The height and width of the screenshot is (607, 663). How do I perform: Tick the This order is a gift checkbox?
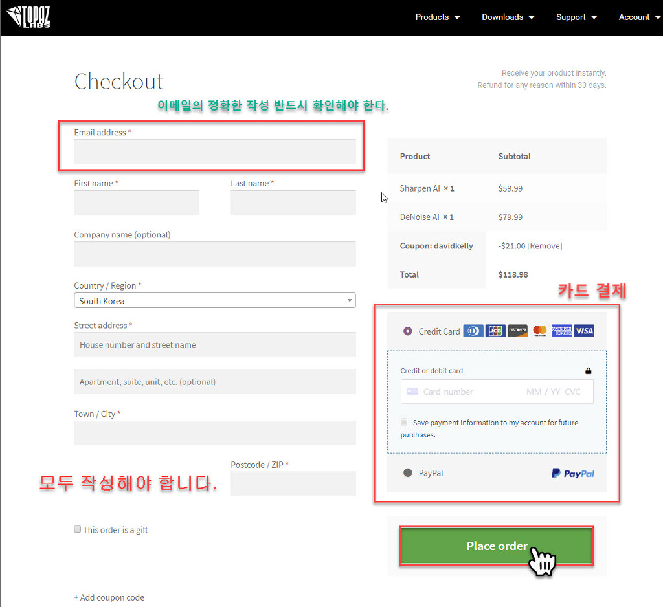click(x=78, y=529)
